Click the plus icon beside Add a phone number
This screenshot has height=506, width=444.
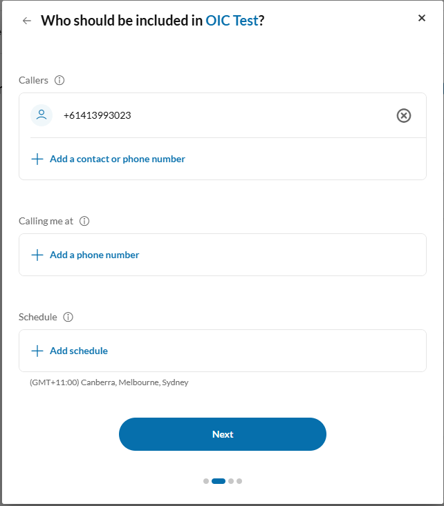pyautogui.click(x=37, y=255)
